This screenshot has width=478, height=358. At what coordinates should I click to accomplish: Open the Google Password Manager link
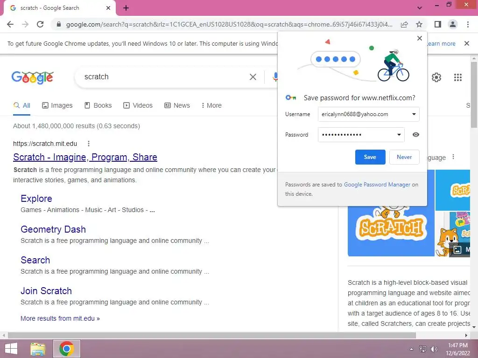click(377, 185)
